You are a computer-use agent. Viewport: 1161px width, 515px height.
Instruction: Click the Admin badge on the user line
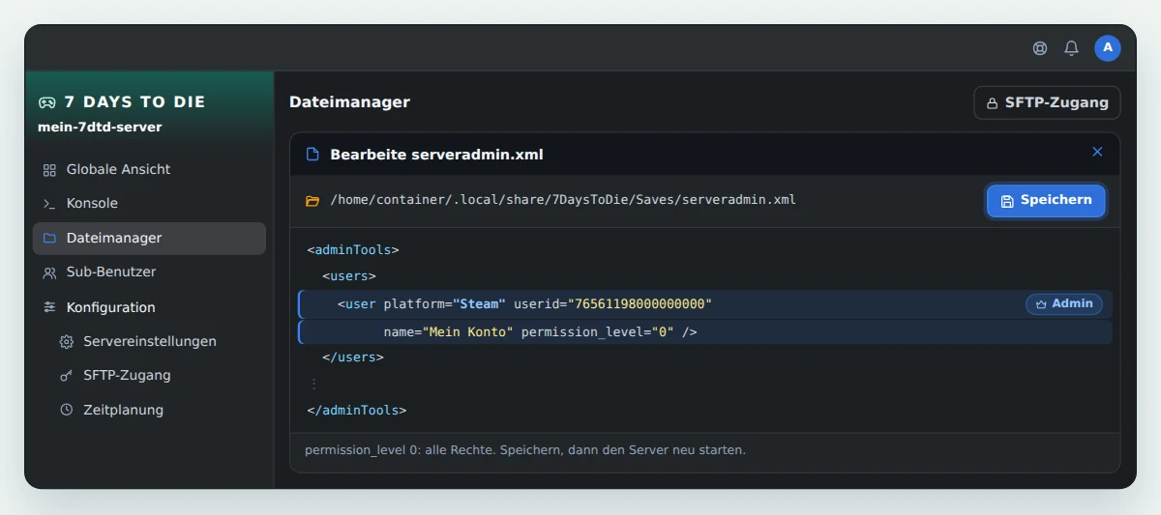point(1064,303)
